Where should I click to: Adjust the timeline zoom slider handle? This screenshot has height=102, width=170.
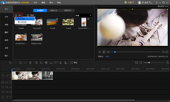pos(149,63)
